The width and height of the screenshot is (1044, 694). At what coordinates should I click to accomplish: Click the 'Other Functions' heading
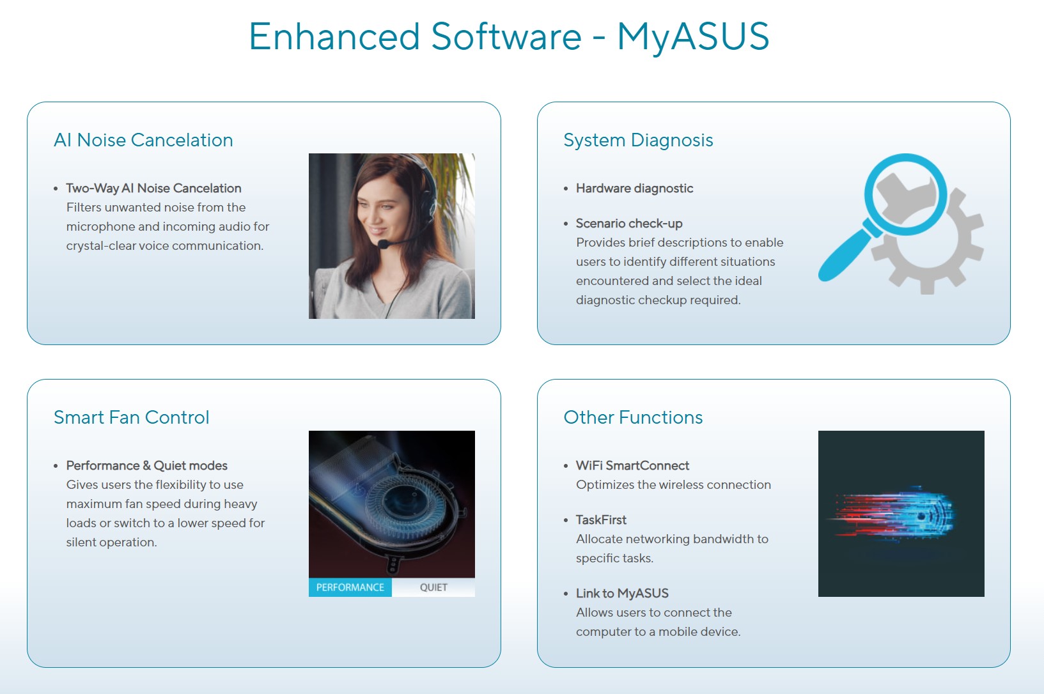[x=633, y=417]
